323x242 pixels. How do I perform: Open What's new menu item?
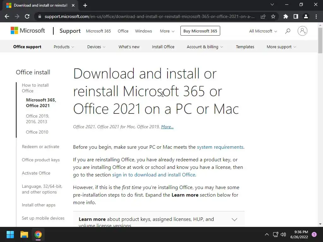point(129,47)
